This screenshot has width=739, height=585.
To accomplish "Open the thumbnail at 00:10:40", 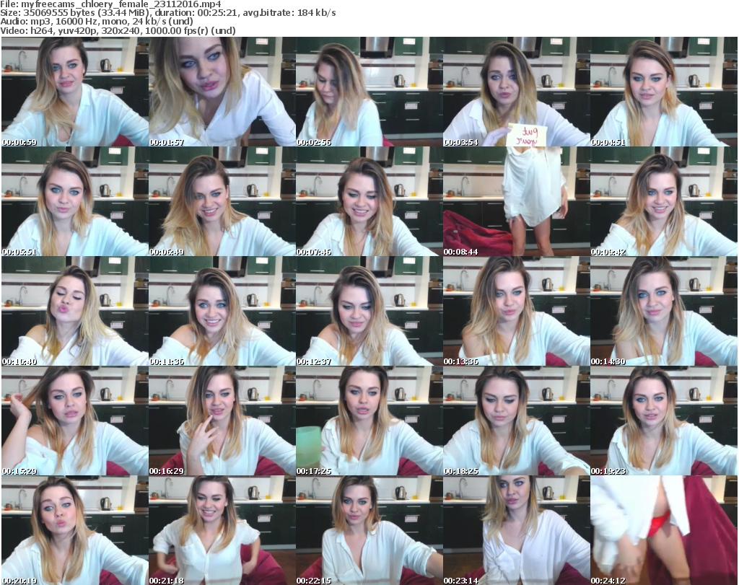I will tap(75, 311).
